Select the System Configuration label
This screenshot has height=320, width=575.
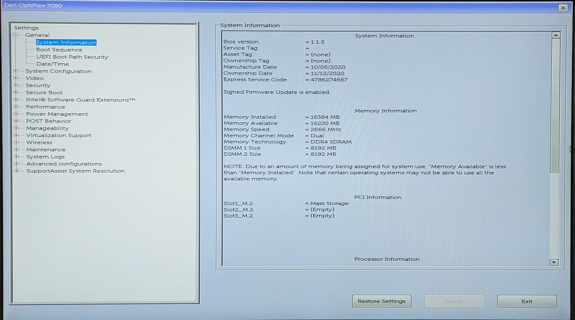click(59, 71)
